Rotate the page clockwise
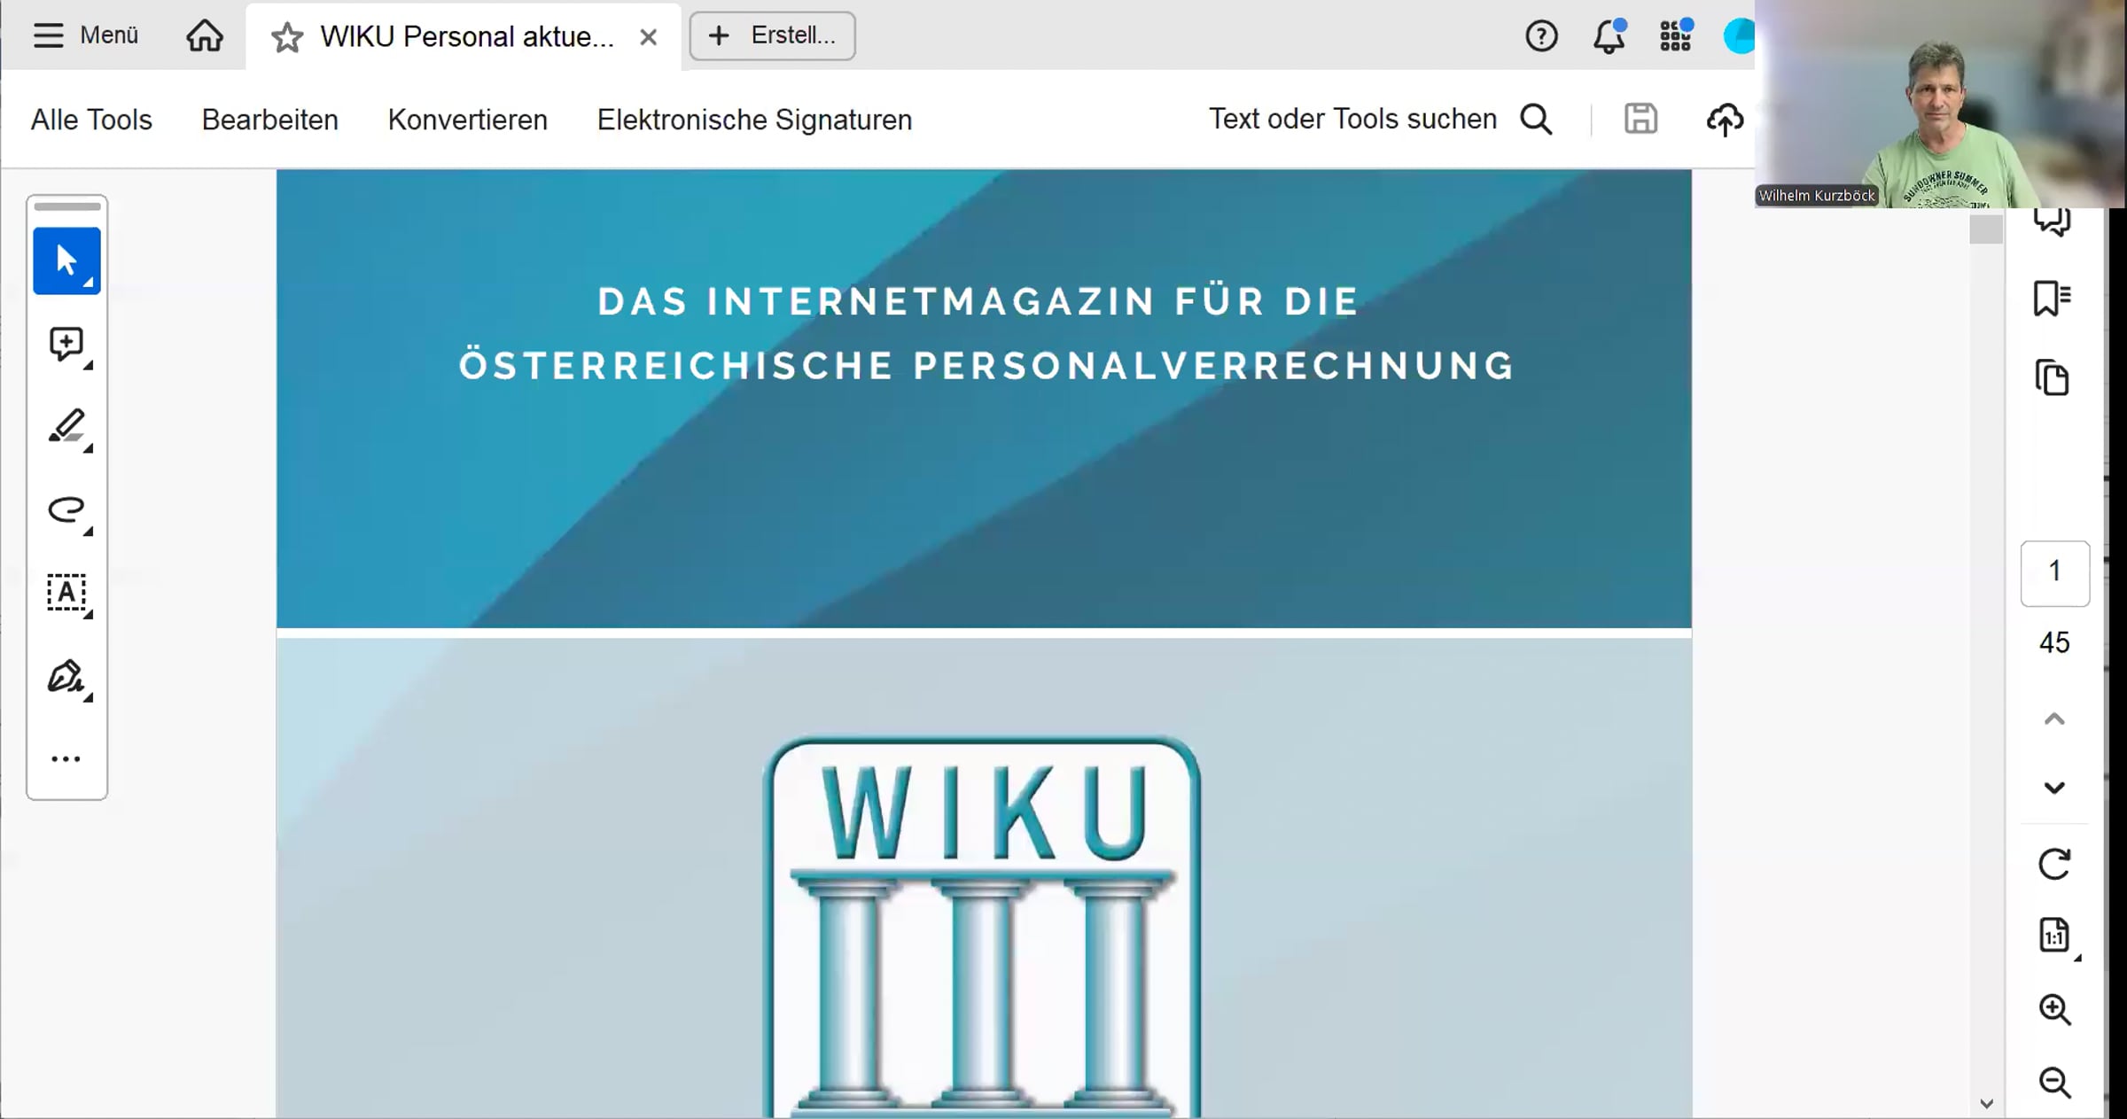Viewport: 2127px width, 1119px height. pyautogui.click(x=2054, y=864)
